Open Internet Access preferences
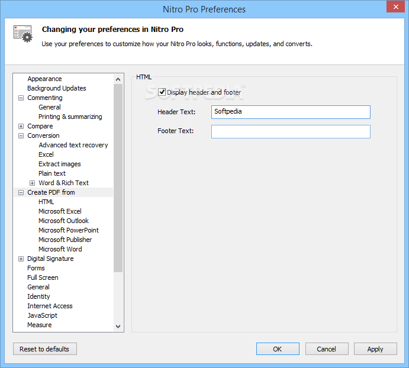The width and height of the screenshot is (409, 368). click(50, 306)
